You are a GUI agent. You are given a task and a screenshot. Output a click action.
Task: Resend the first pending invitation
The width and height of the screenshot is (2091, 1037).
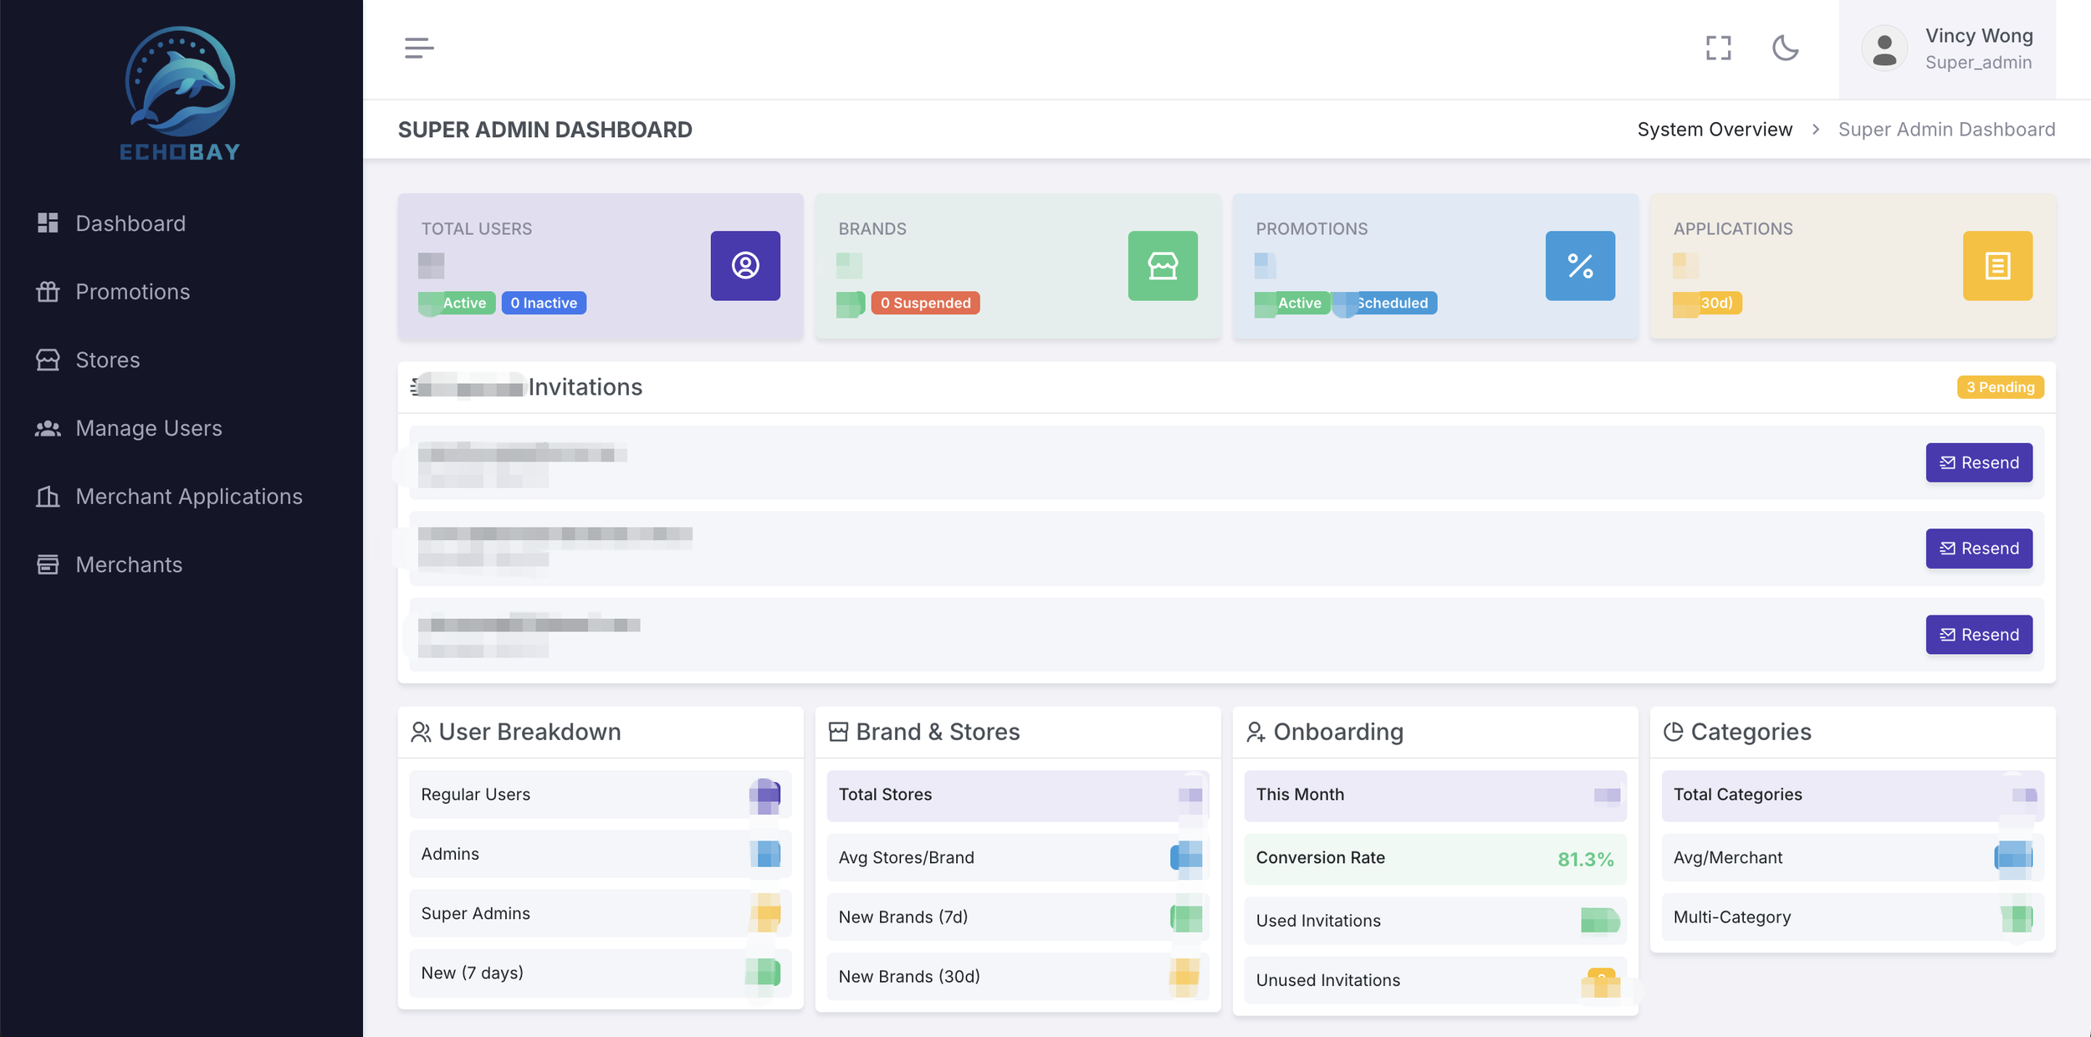pos(1978,462)
